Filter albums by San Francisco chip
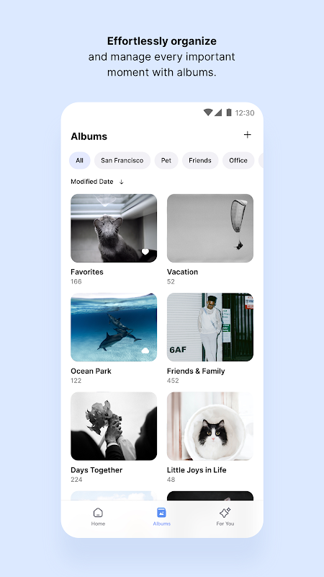 (122, 160)
